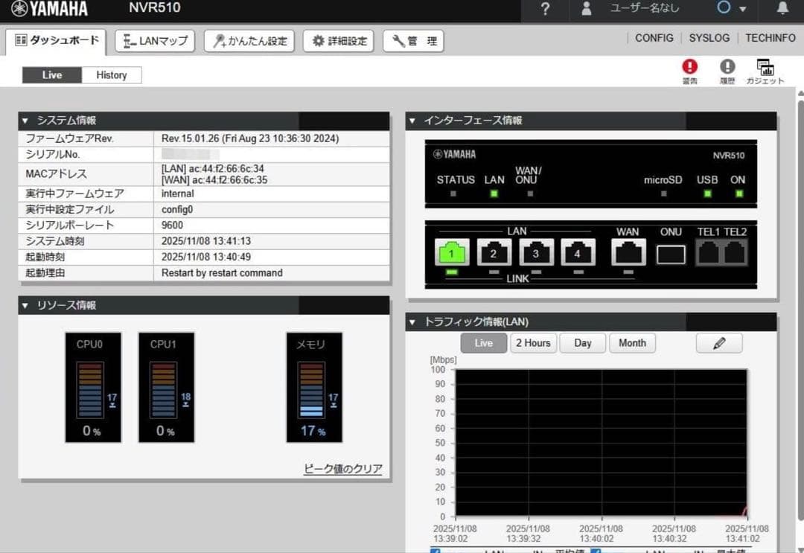Click the user account icon in the header
804x553 pixels.
click(x=588, y=10)
